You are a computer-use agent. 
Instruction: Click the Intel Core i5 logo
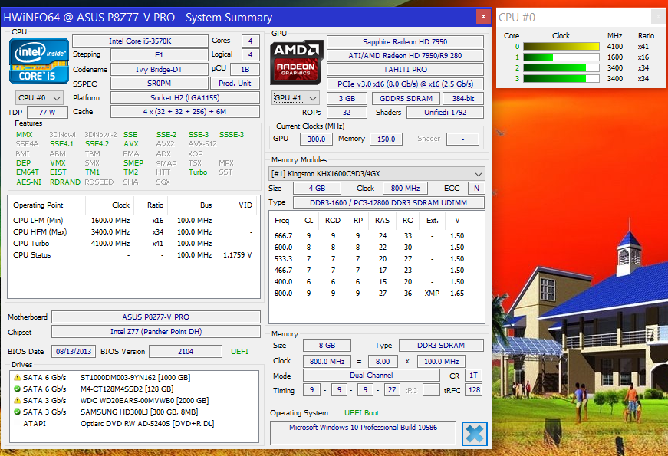(x=39, y=61)
